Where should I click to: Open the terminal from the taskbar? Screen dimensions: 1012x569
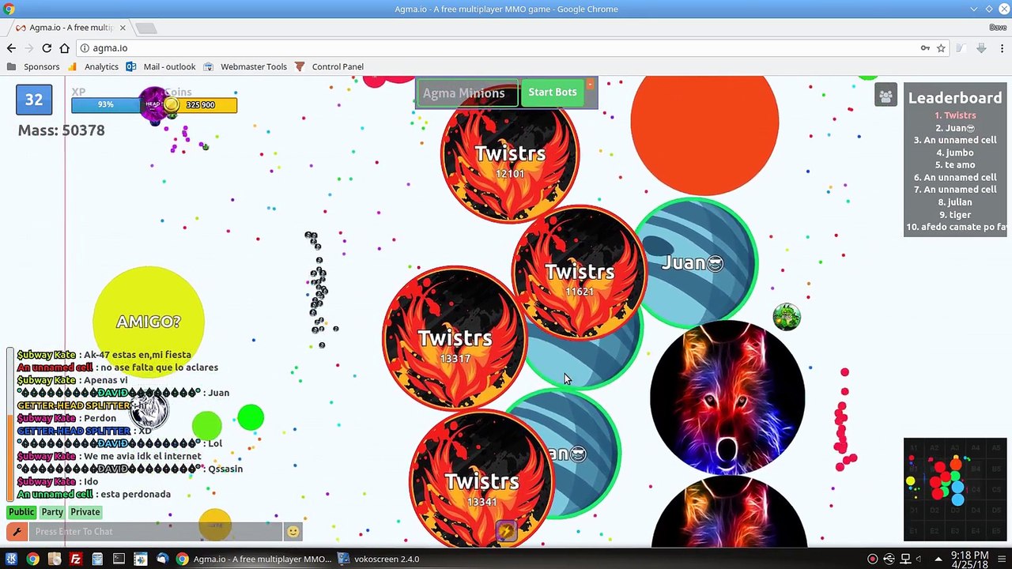point(119,559)
